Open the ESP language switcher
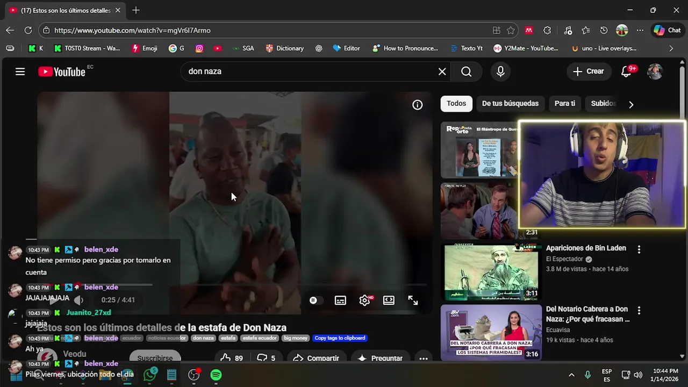The image size is (688, 387). pyautogui.click(x=607, y=375)
